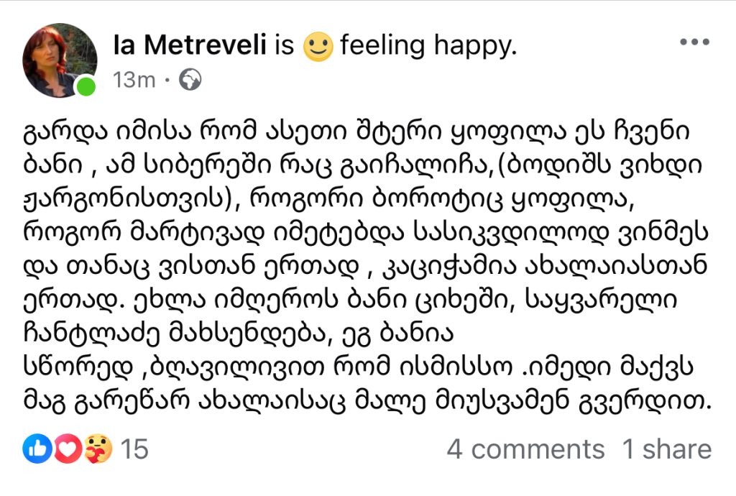
Task: Click the Care hug reaction emoji
Action: [98, 450]
